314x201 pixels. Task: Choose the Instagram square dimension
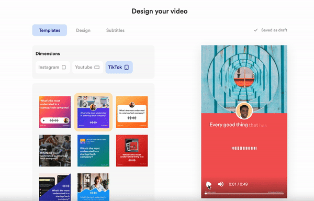point(53,68)
